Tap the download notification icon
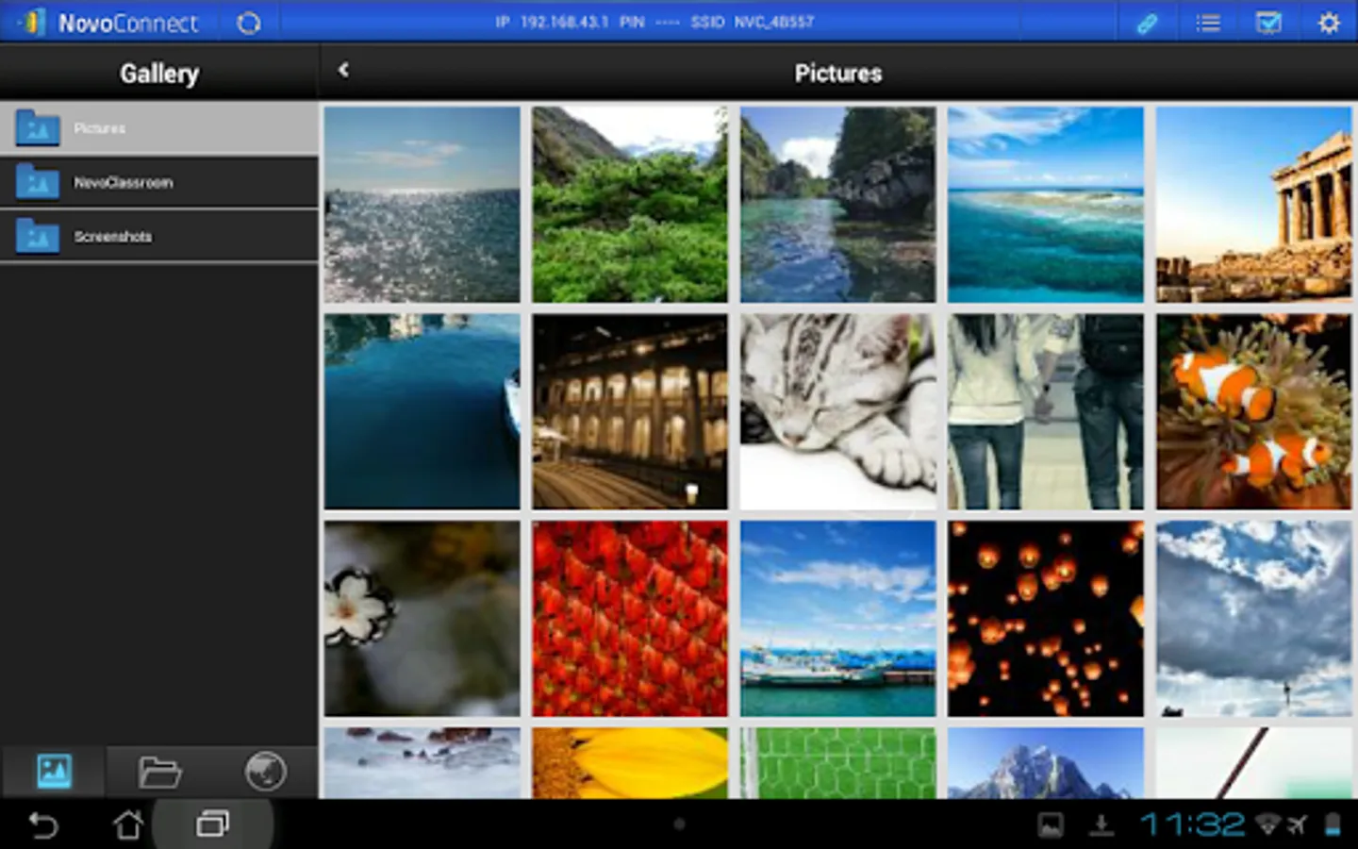This screenshot has width=1358, height=849. tap(1101, 825)
